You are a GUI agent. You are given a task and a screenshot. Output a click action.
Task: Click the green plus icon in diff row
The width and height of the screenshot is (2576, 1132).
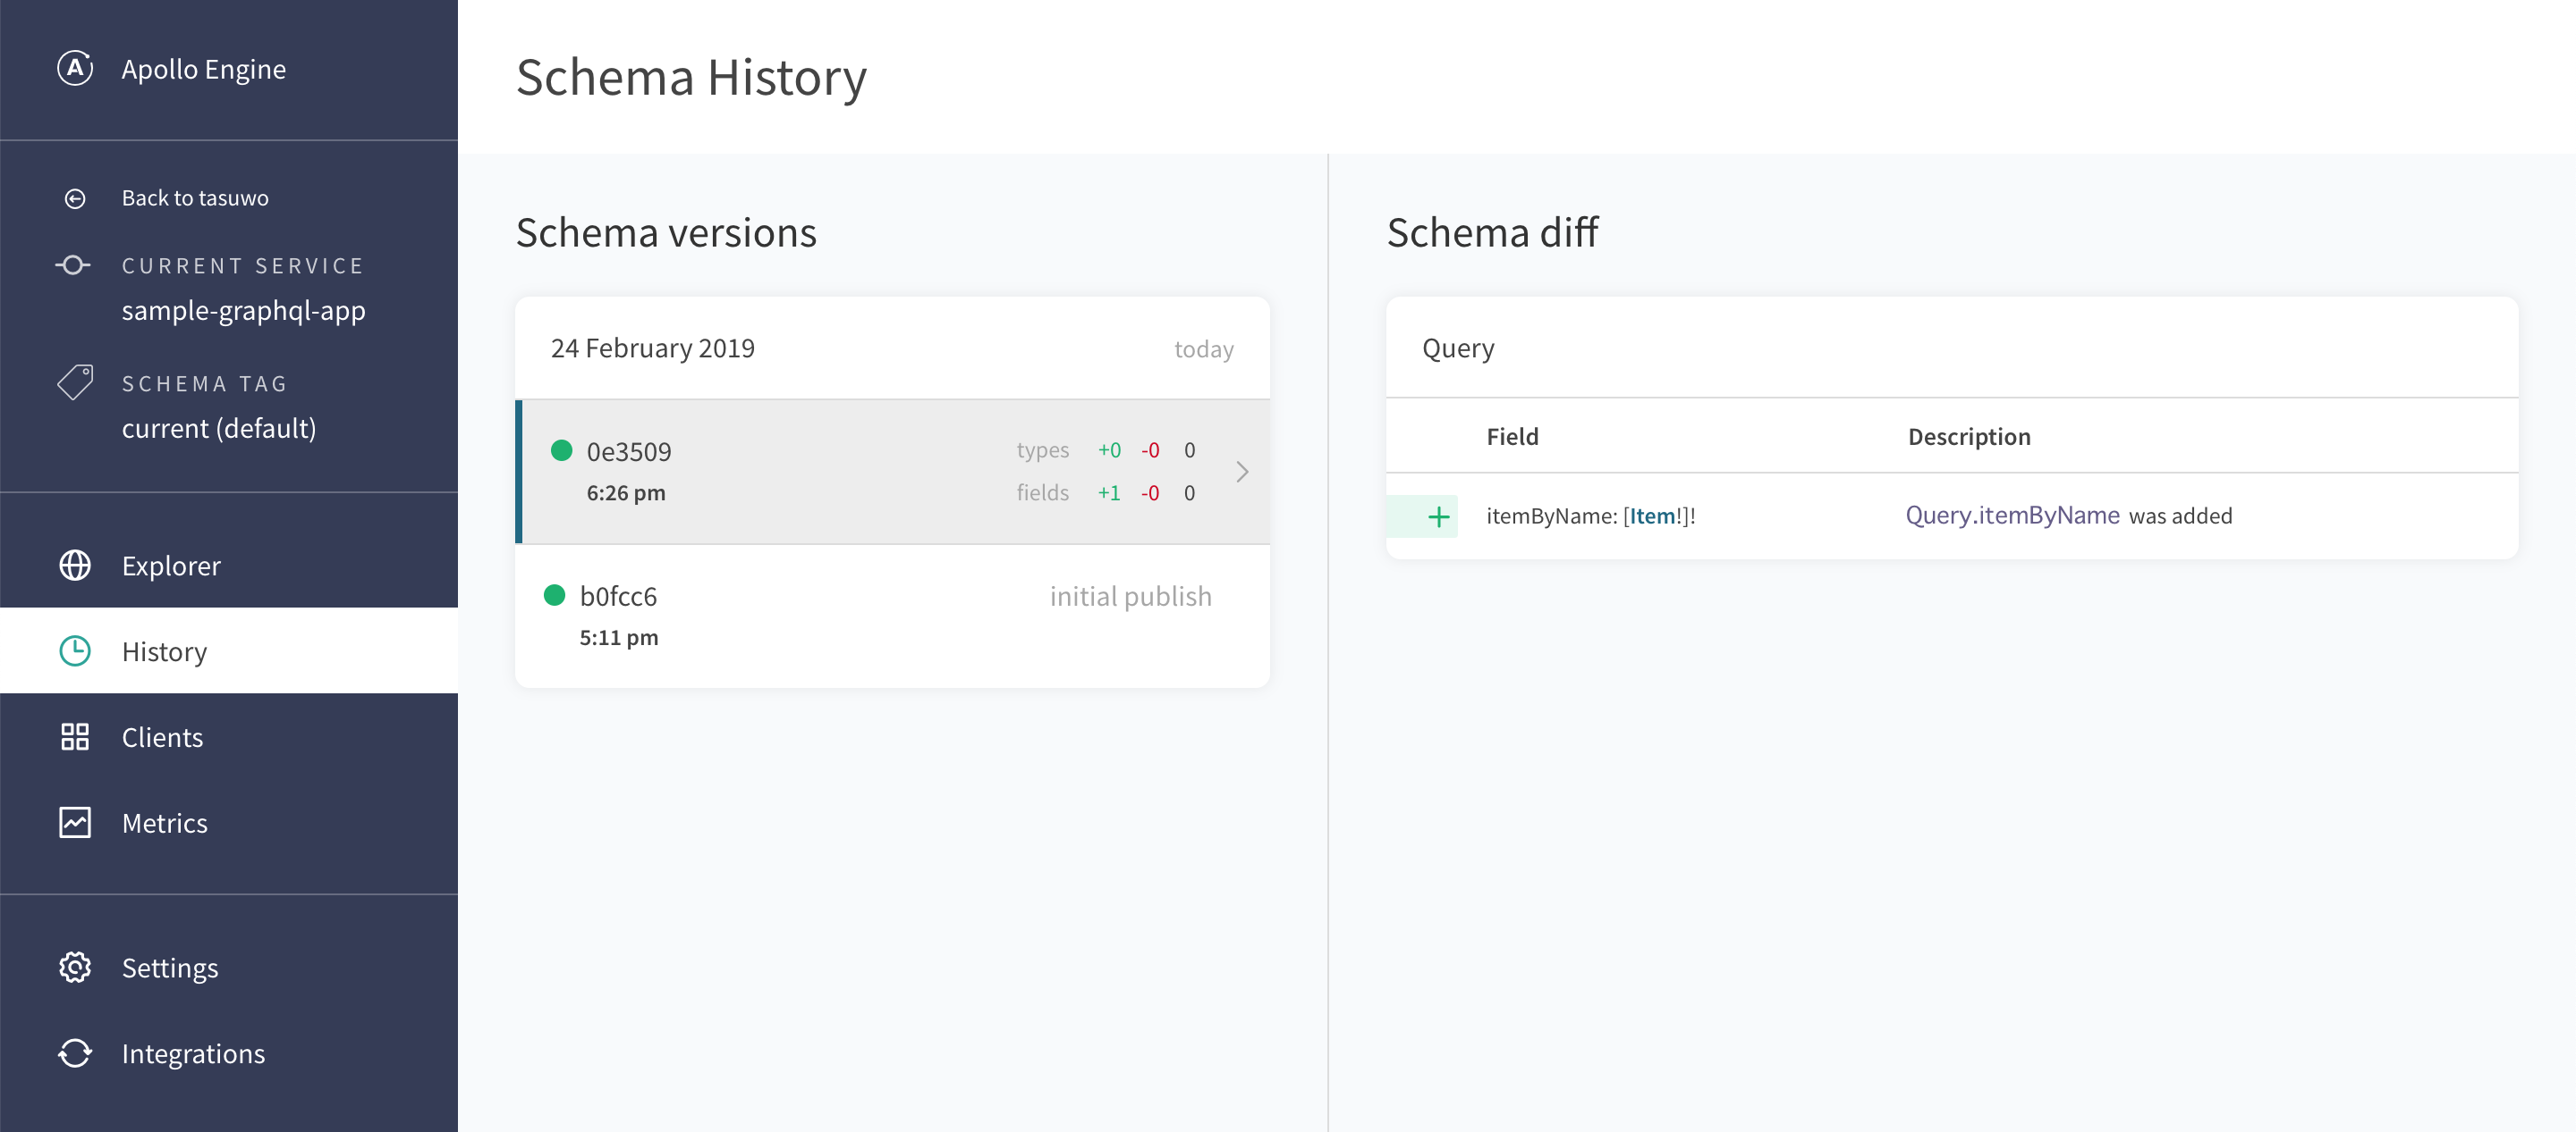tap(1438, 516)
